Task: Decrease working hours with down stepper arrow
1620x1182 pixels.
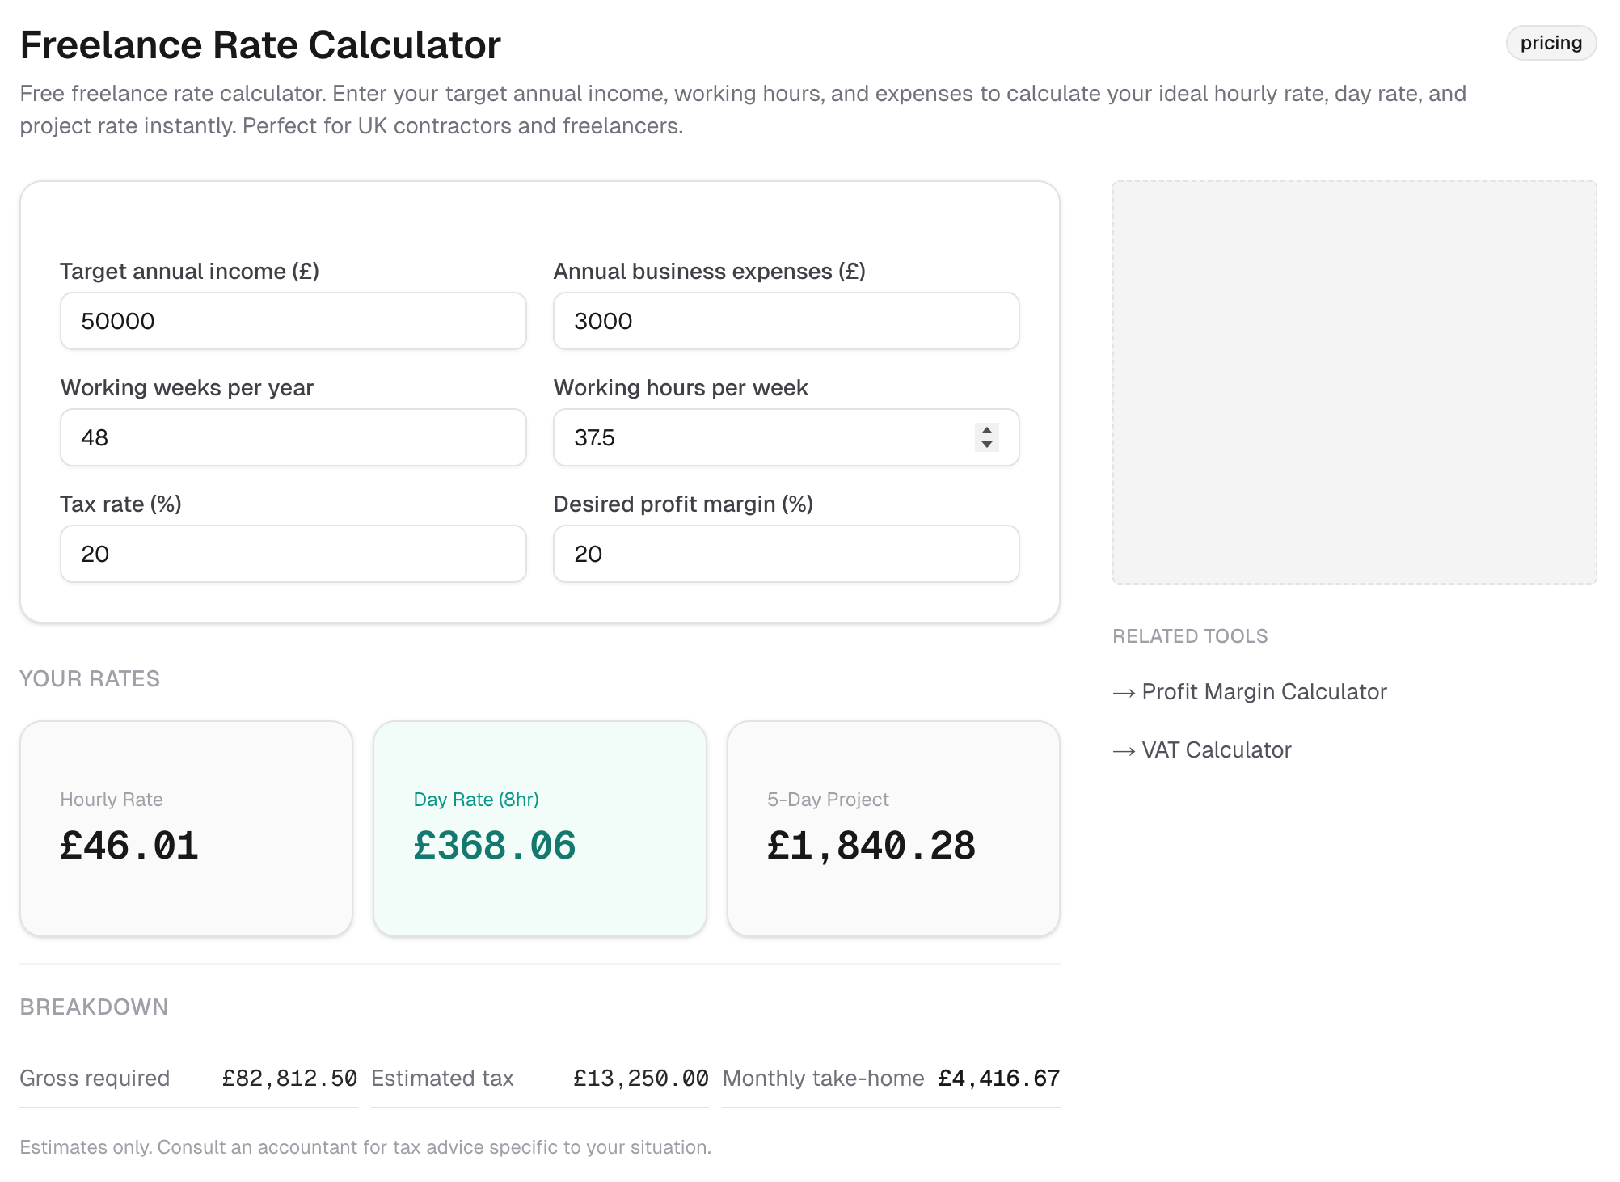Action: coord(986,445)
